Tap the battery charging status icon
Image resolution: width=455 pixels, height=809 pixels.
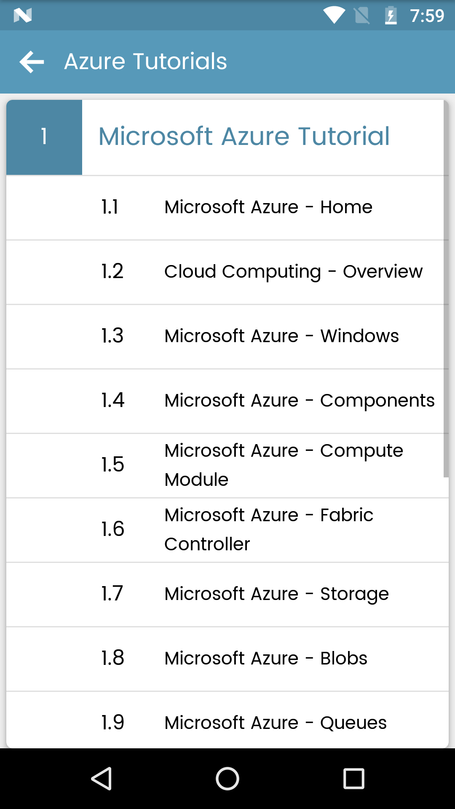point(391,16)
